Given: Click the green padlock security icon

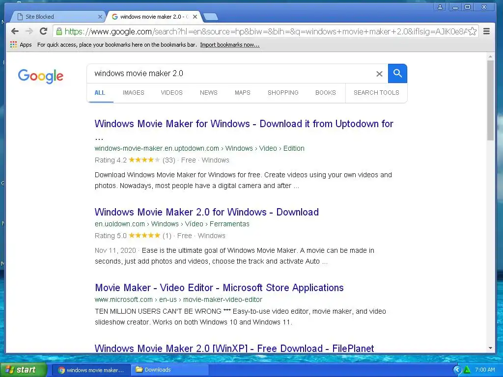Looking at the screenshot, I should point(59,31).
